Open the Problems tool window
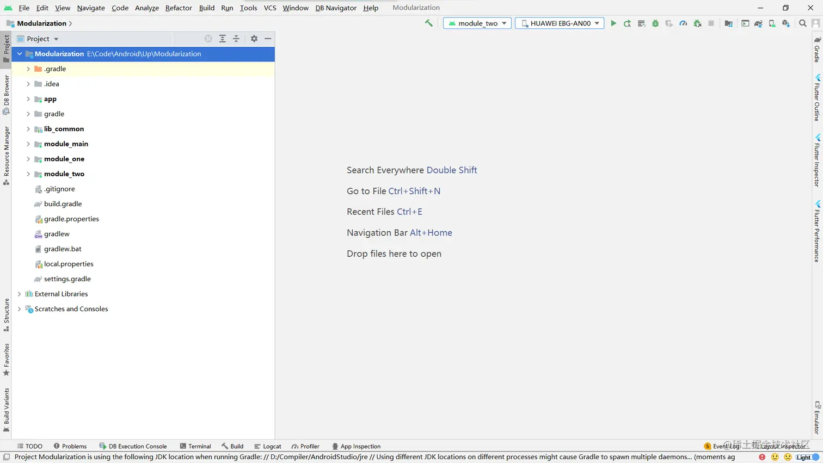Viewport: 823px width, 463px height. pos(70,446)
